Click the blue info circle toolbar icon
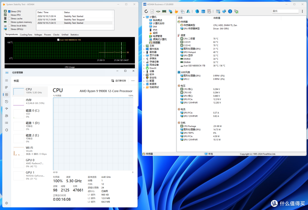308x210 pixels. [x=230, y=11]
